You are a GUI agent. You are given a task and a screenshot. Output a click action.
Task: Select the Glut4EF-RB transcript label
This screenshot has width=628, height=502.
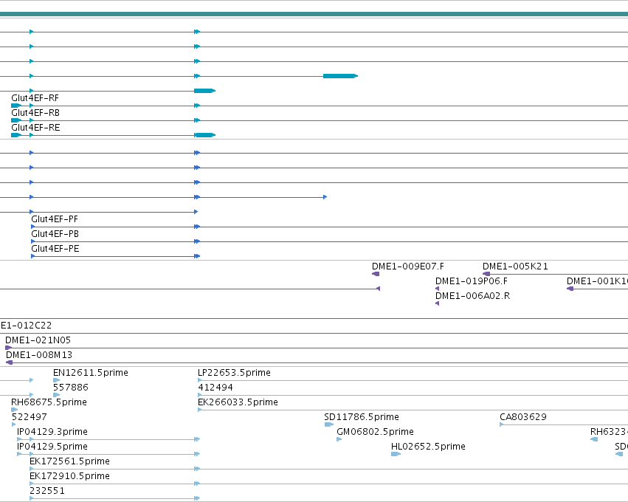pos(35,113)
